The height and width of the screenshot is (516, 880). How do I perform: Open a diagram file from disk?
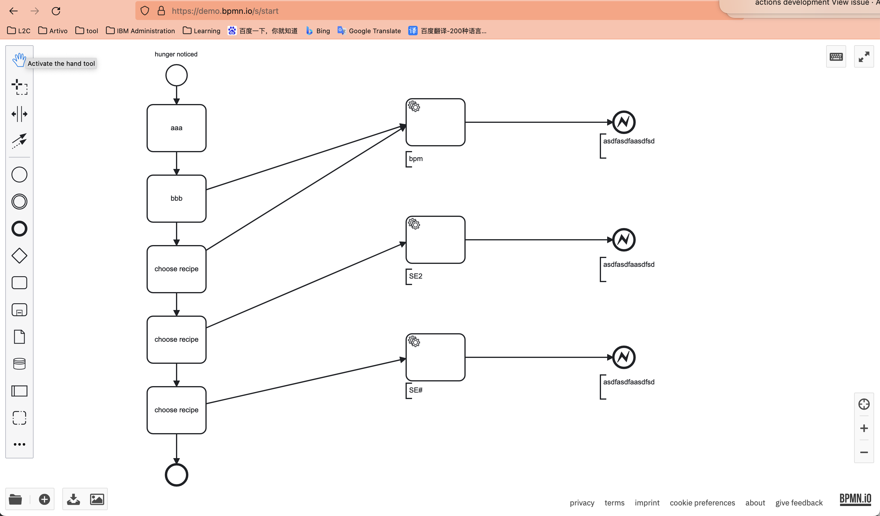tap(15, 499)
